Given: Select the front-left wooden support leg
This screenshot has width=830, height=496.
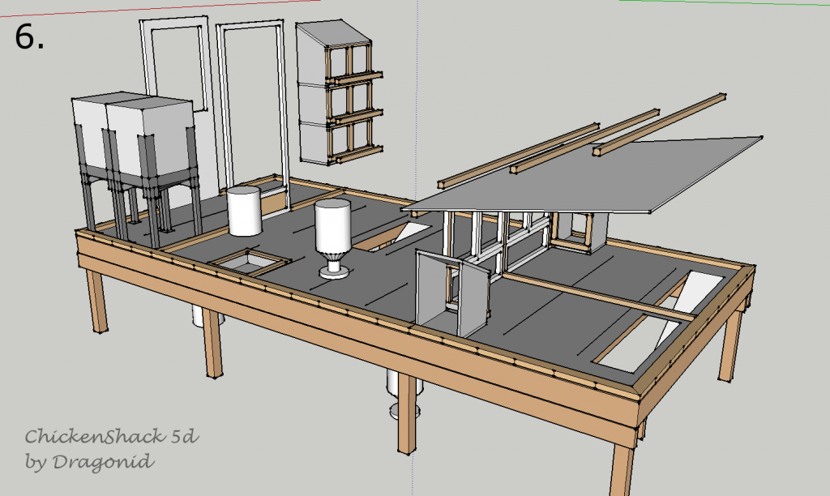Looking at the screenshot, I should 95,301.
